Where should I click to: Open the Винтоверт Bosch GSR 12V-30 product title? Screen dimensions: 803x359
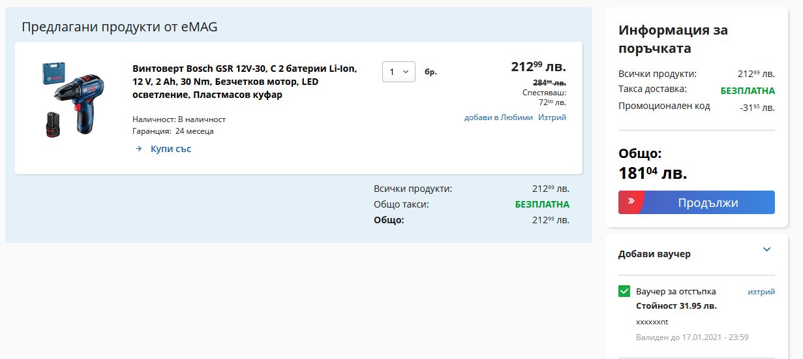[x=245, y=82]
